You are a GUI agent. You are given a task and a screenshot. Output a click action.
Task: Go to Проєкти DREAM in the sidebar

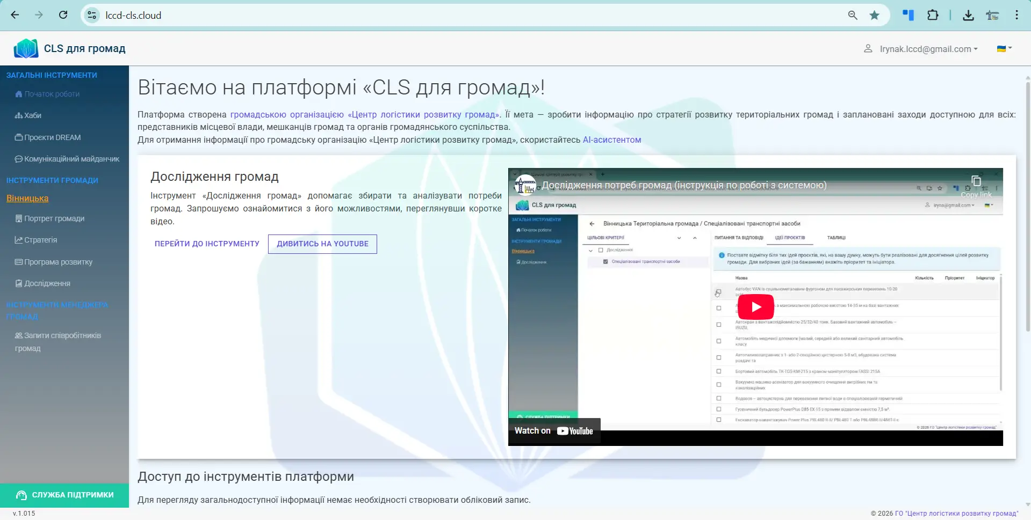pyautogui.click(x=48, y=137)
